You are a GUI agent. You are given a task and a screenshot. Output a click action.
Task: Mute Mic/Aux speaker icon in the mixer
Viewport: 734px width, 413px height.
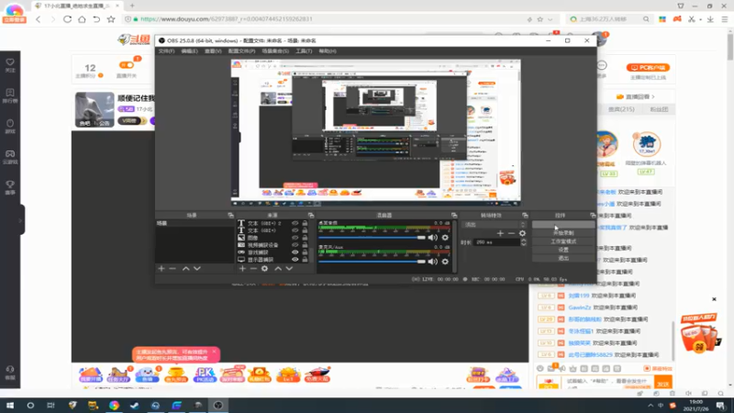pos(432,262)
